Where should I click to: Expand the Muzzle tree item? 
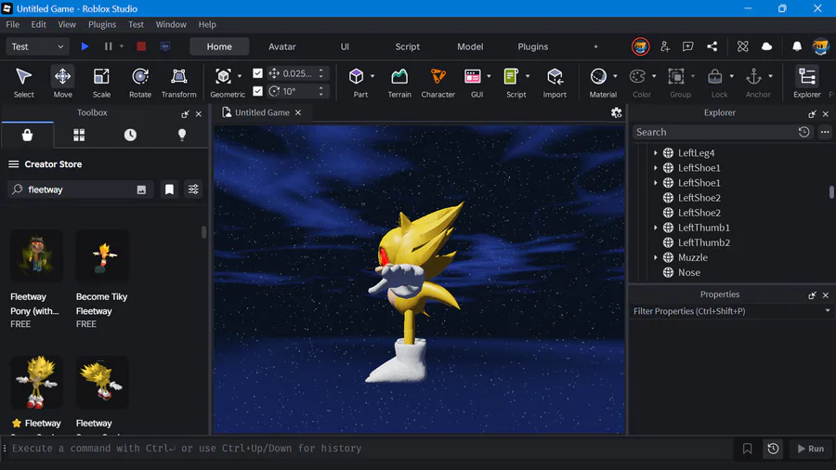pos(655,257)
